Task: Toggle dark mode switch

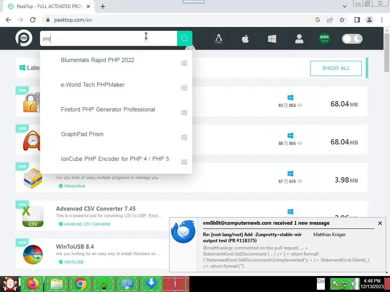Action: click(x=352, y=39)
